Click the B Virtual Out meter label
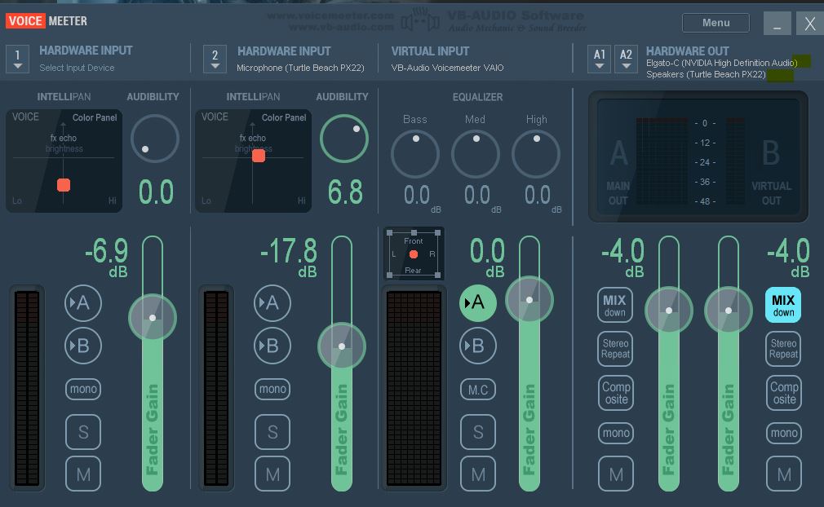824x507 pixels. coord(771,172)
